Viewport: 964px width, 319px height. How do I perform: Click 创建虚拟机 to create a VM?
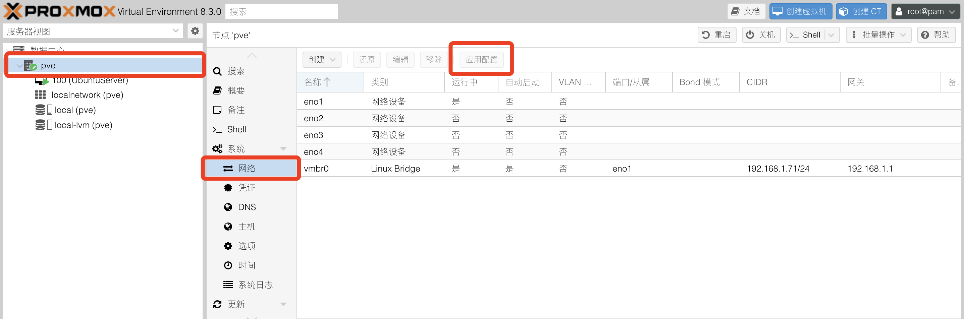coord(800,12)
